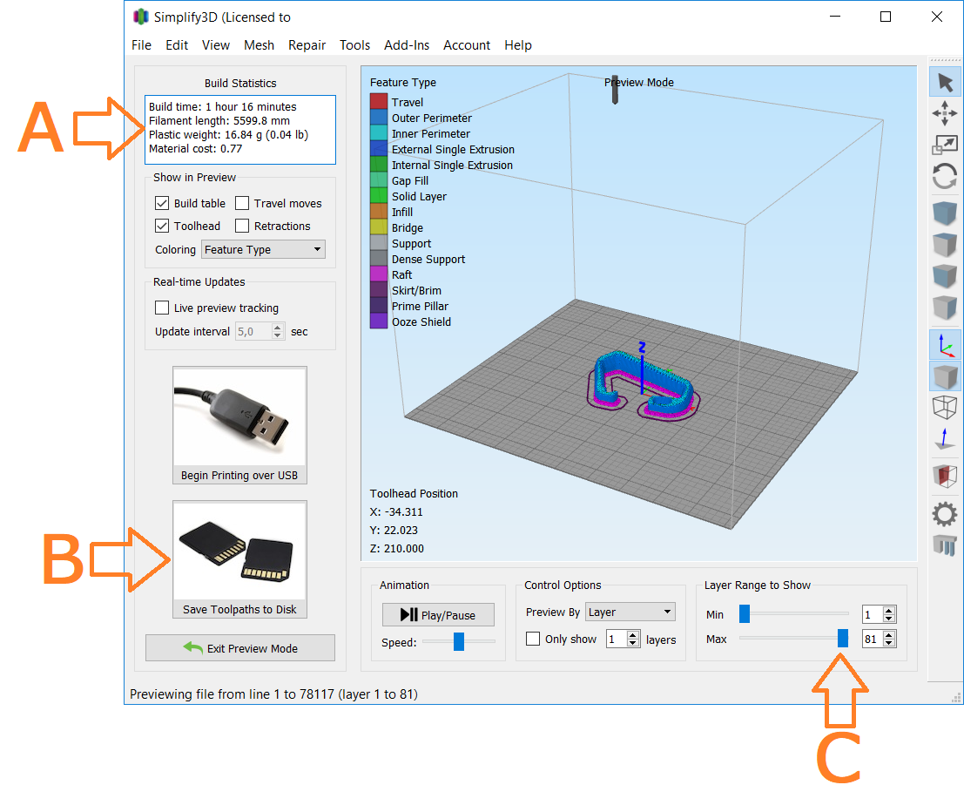Uncheck the Build table option
The width and height of the screenshot is (964, 785).
point(161,203)
